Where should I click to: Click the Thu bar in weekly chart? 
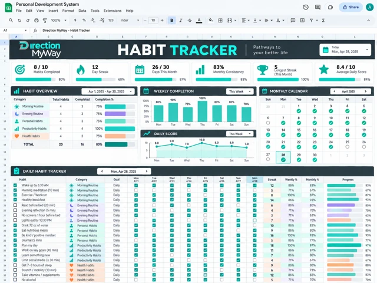click(x=203, y=111)
